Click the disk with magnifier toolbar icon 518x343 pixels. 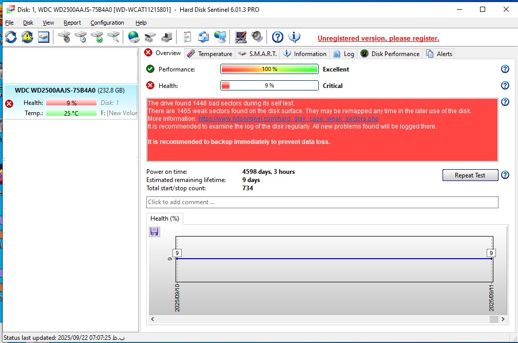[113, 37]
